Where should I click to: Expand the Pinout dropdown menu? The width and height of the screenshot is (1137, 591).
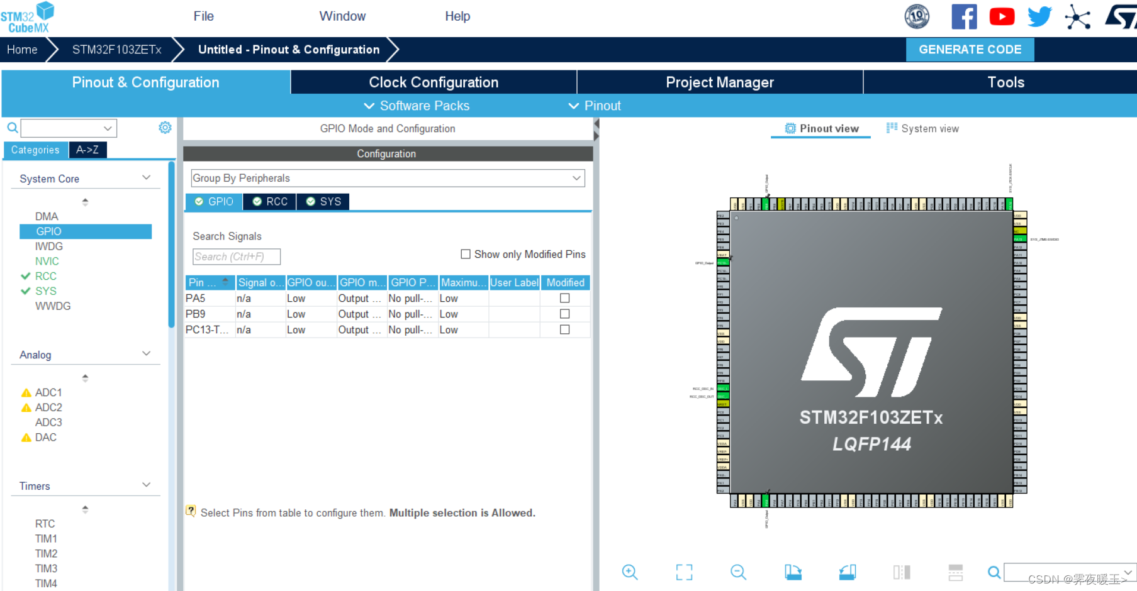click(595, 106)
